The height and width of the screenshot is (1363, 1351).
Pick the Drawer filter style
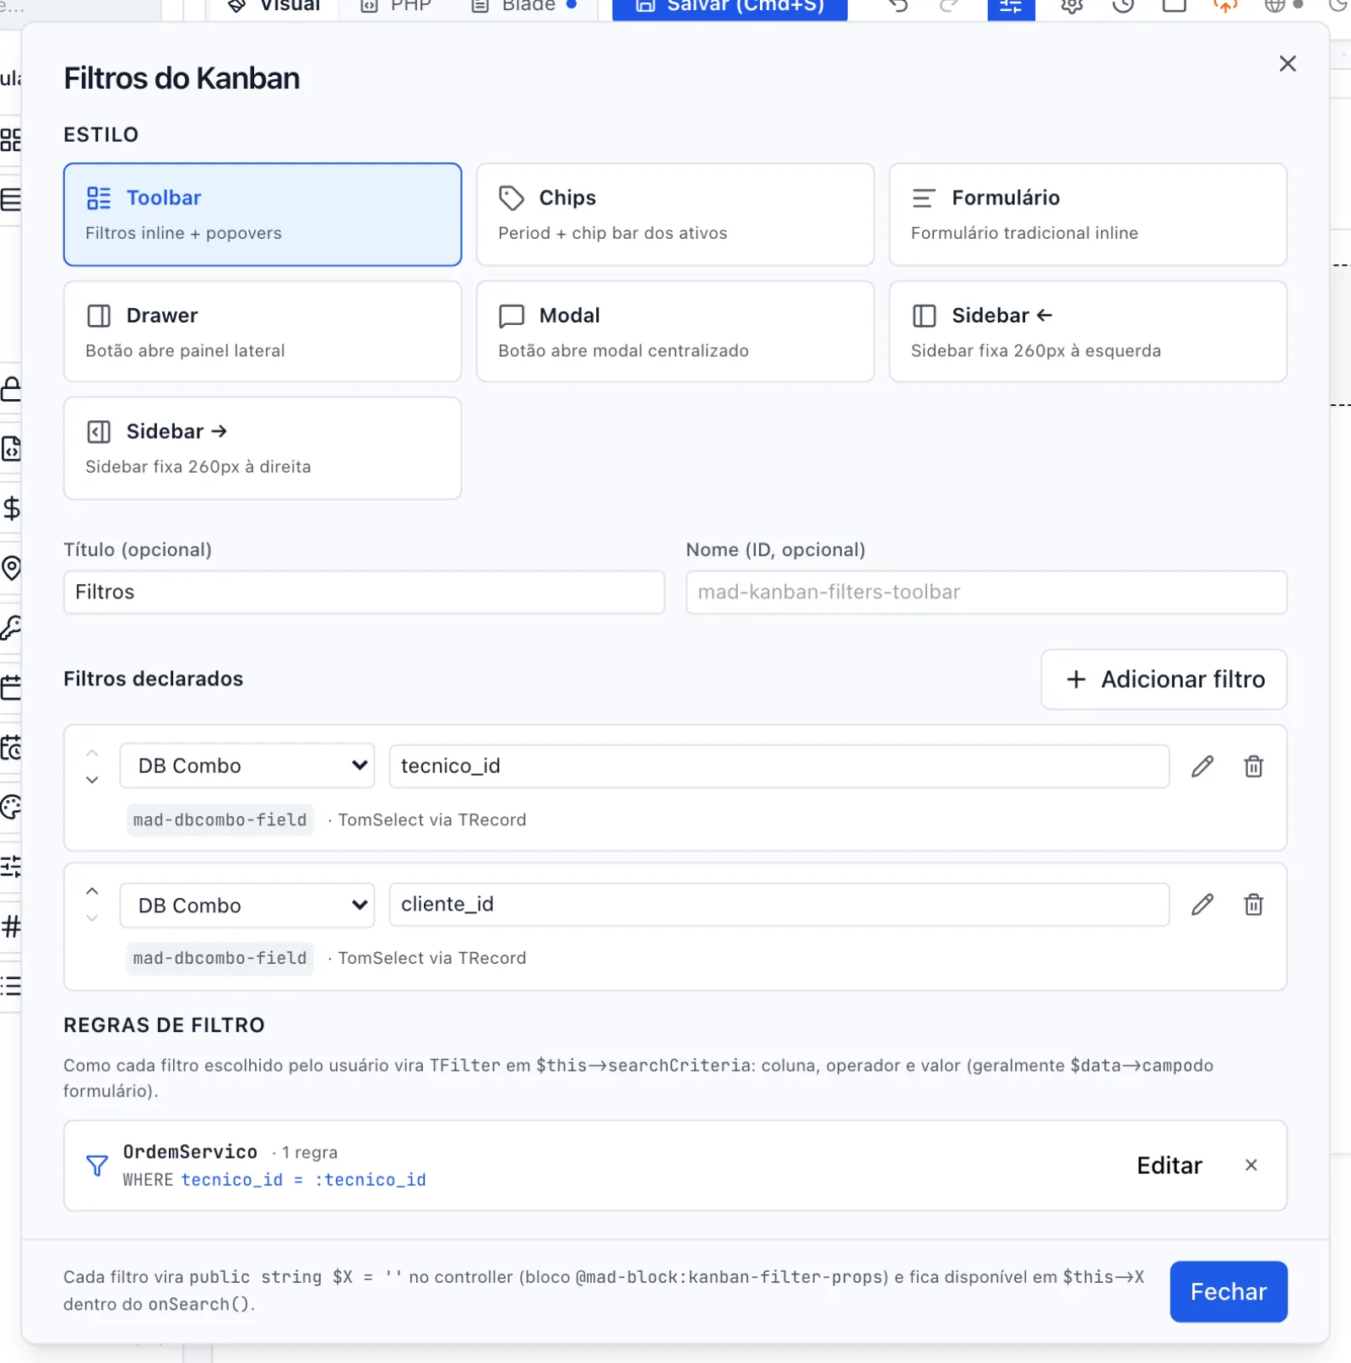[x=263, y=332]
